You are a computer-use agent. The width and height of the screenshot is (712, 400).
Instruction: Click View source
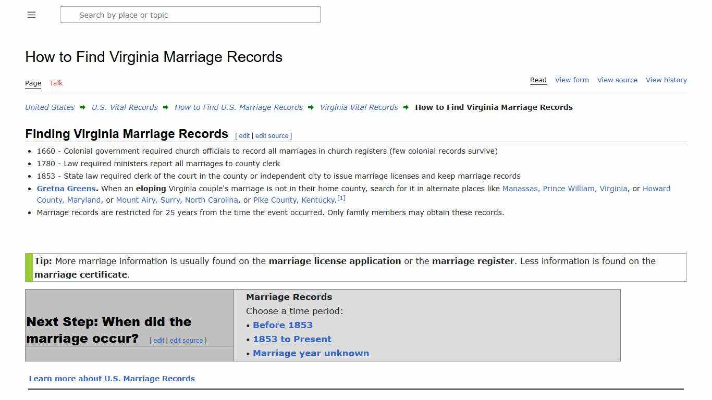[x=617, y=80]
